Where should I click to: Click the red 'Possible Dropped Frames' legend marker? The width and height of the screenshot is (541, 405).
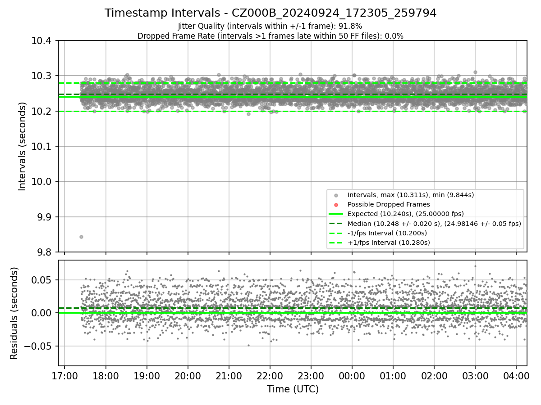point(336,205)
